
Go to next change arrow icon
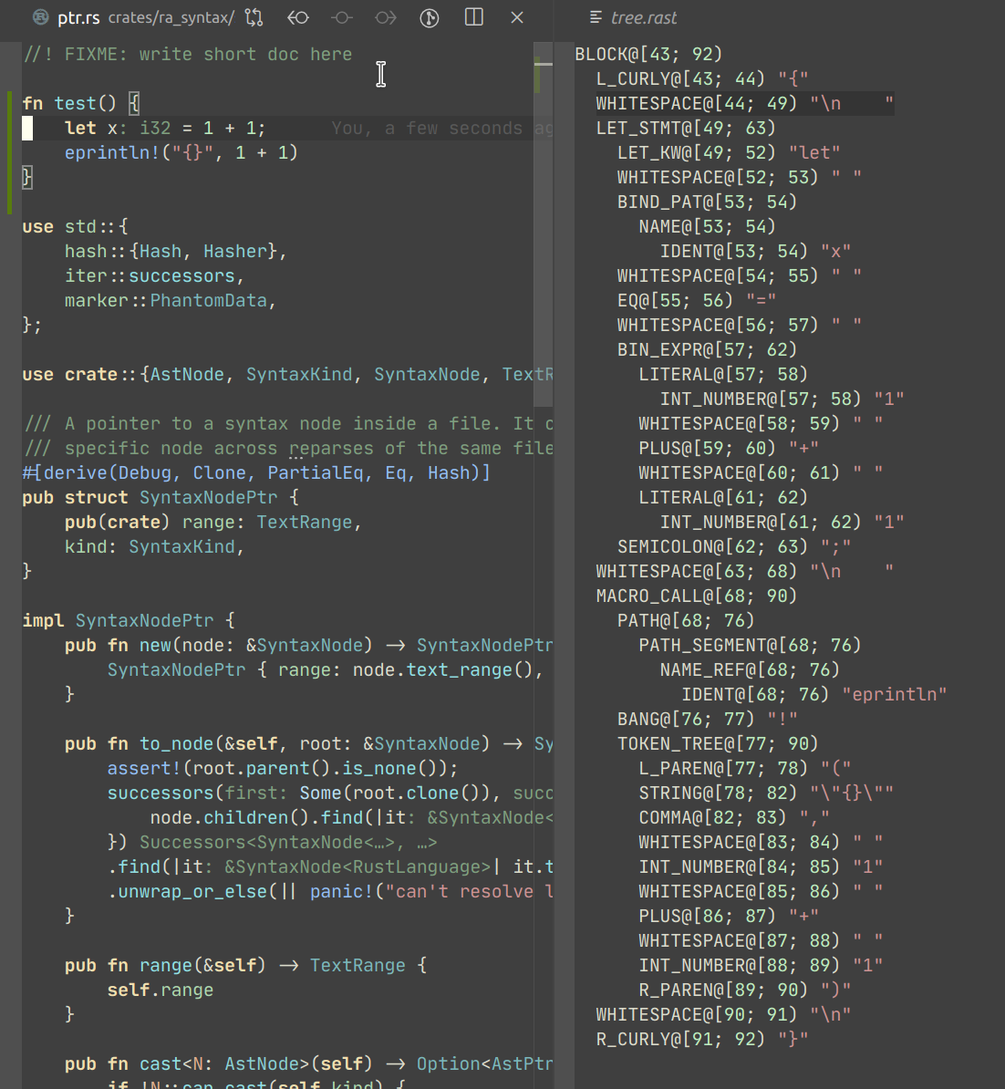coord(386,17)
